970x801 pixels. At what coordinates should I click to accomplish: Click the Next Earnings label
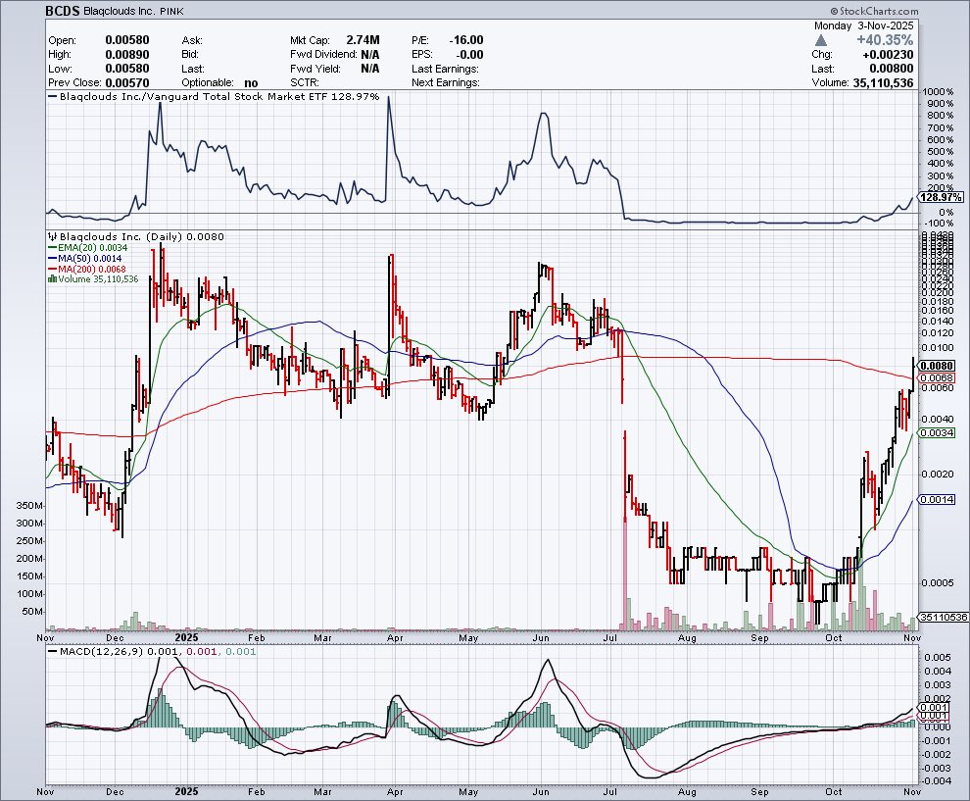point(446,83)
